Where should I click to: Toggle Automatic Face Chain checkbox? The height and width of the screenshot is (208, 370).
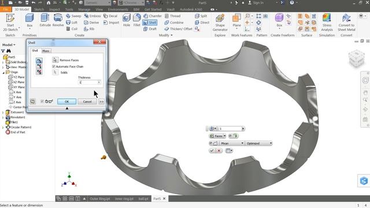[54, 66]
